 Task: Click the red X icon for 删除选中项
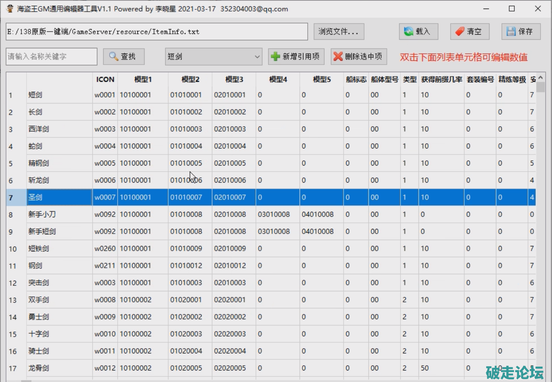click(338, 56)
